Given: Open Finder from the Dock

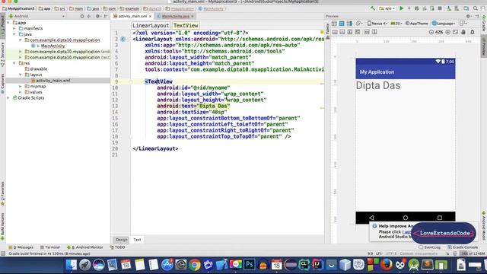Looking at the screenshot, I should coord(72,265).
